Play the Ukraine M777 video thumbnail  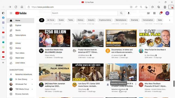pos(88,38)
